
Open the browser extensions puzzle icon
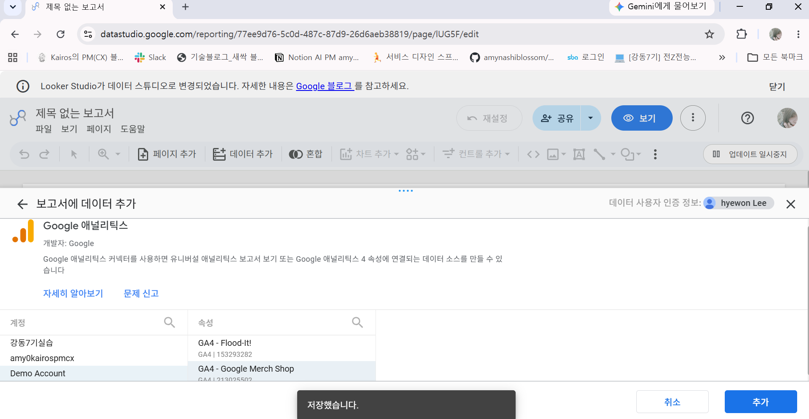[x=742, y=34]
